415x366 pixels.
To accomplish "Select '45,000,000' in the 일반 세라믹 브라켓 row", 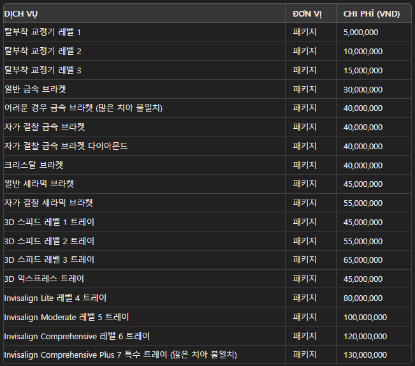I will [x=363, y=184].
